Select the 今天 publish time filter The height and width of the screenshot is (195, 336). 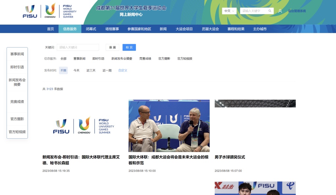pyautogui.click(x=76, y=70)
